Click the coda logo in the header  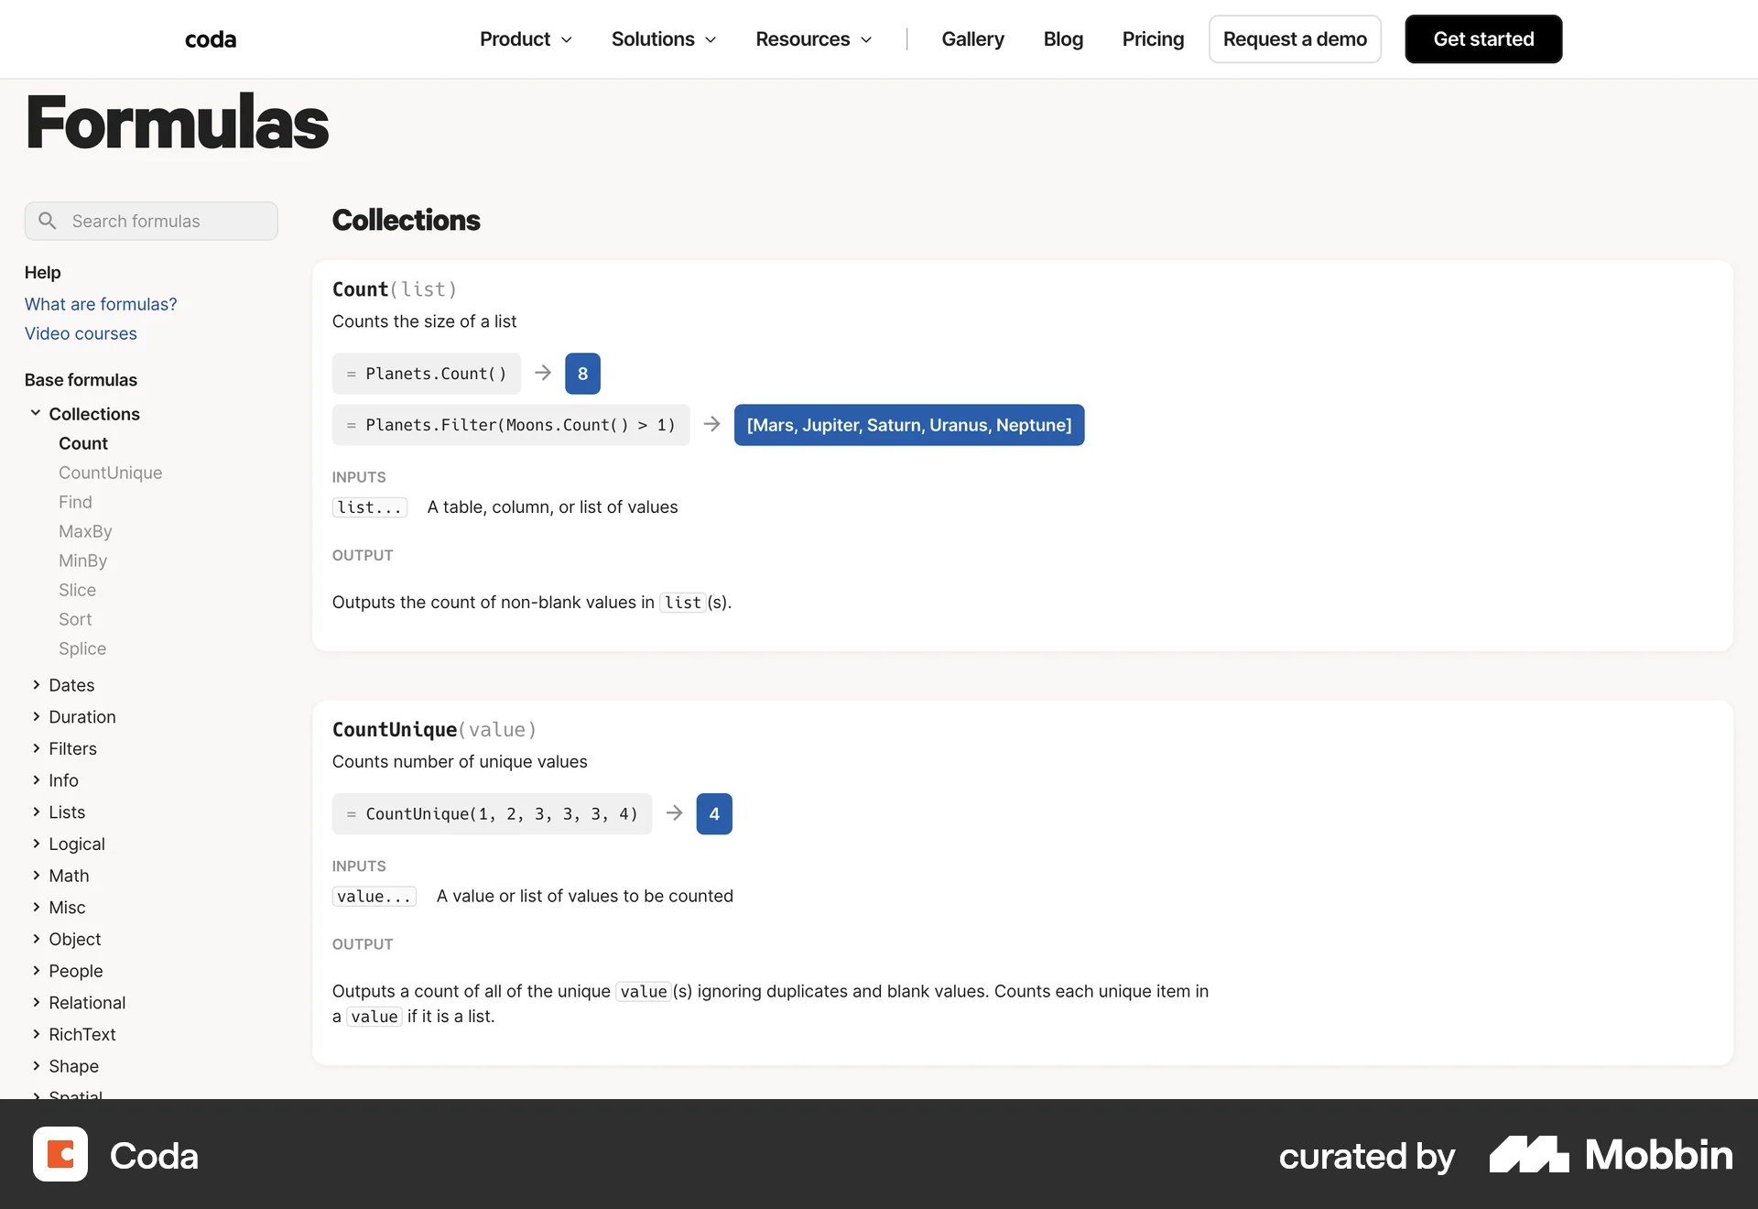[x=210, y=38]
